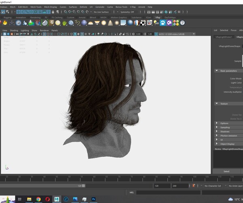The width and height of the screenshot is (243, 203).
Task: Click the MEL script language label
Action: tap(132, 192)
